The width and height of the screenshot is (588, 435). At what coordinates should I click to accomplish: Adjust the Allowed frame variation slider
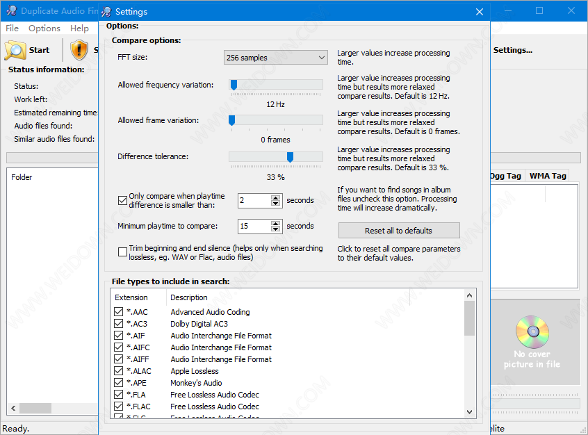click(x=231, y=120)
